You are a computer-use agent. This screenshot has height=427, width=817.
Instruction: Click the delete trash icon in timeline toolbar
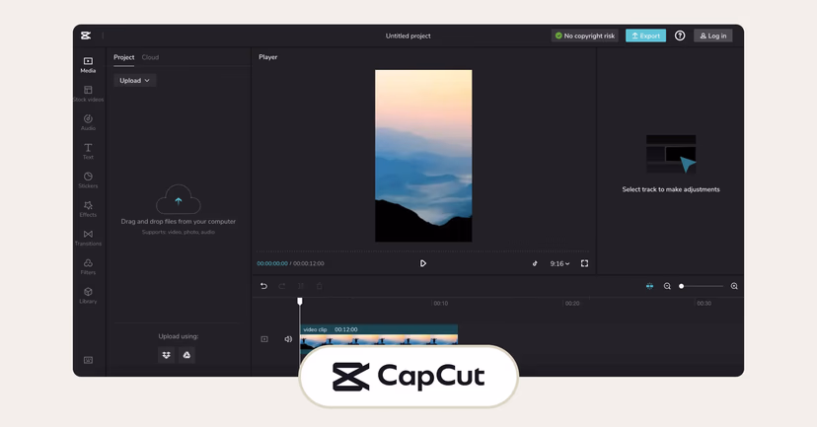pos(320,286)
